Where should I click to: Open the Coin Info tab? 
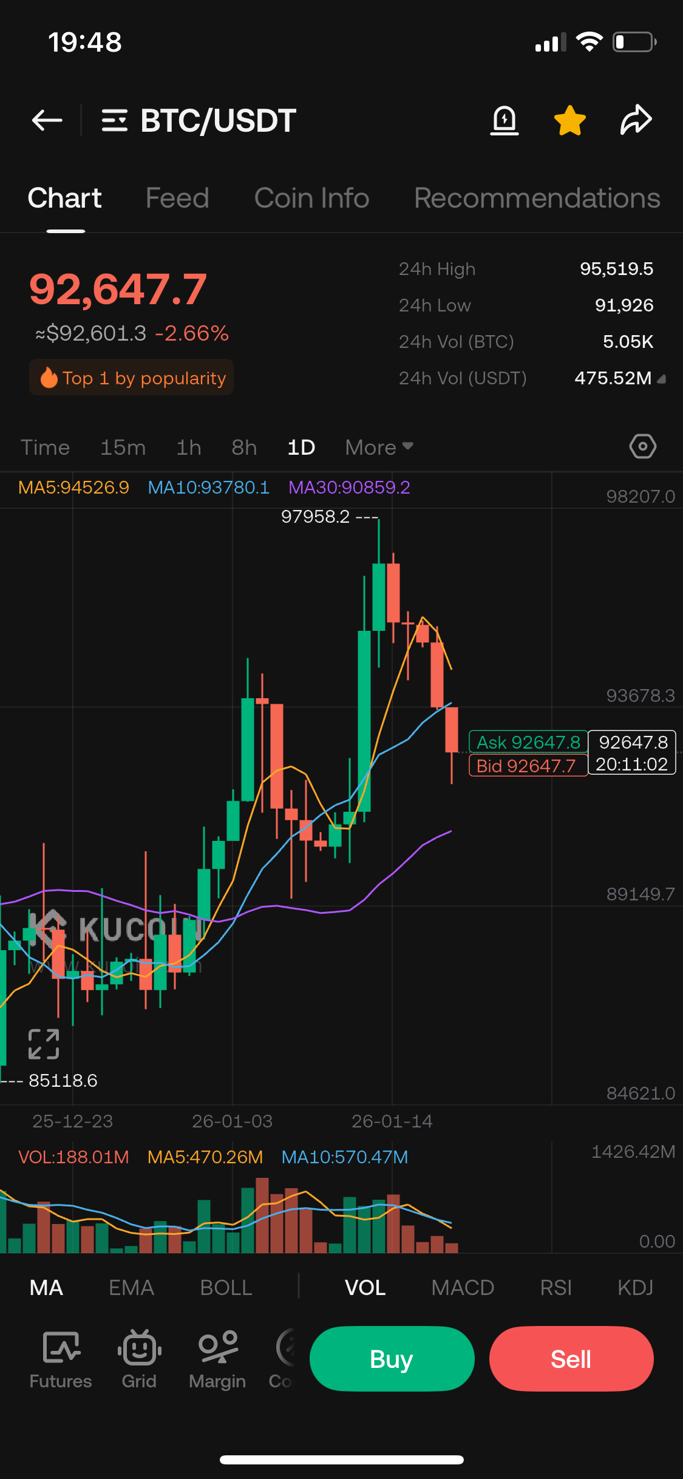[x=311, y=198]
